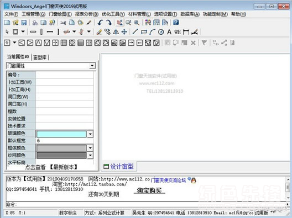The height and width of the screenshot is (218, 292).
Task: Select the move cross-arrows tool
Action: 124,32
